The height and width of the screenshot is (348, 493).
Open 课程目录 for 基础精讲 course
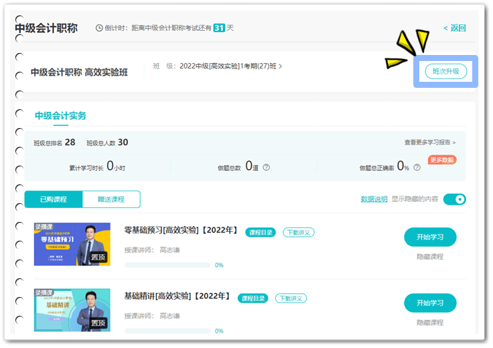point(254,298)
